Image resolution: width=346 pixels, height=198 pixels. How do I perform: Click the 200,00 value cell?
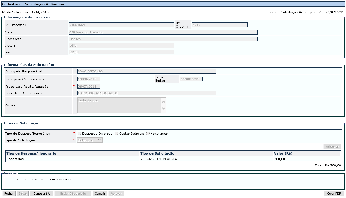point(279,159)
